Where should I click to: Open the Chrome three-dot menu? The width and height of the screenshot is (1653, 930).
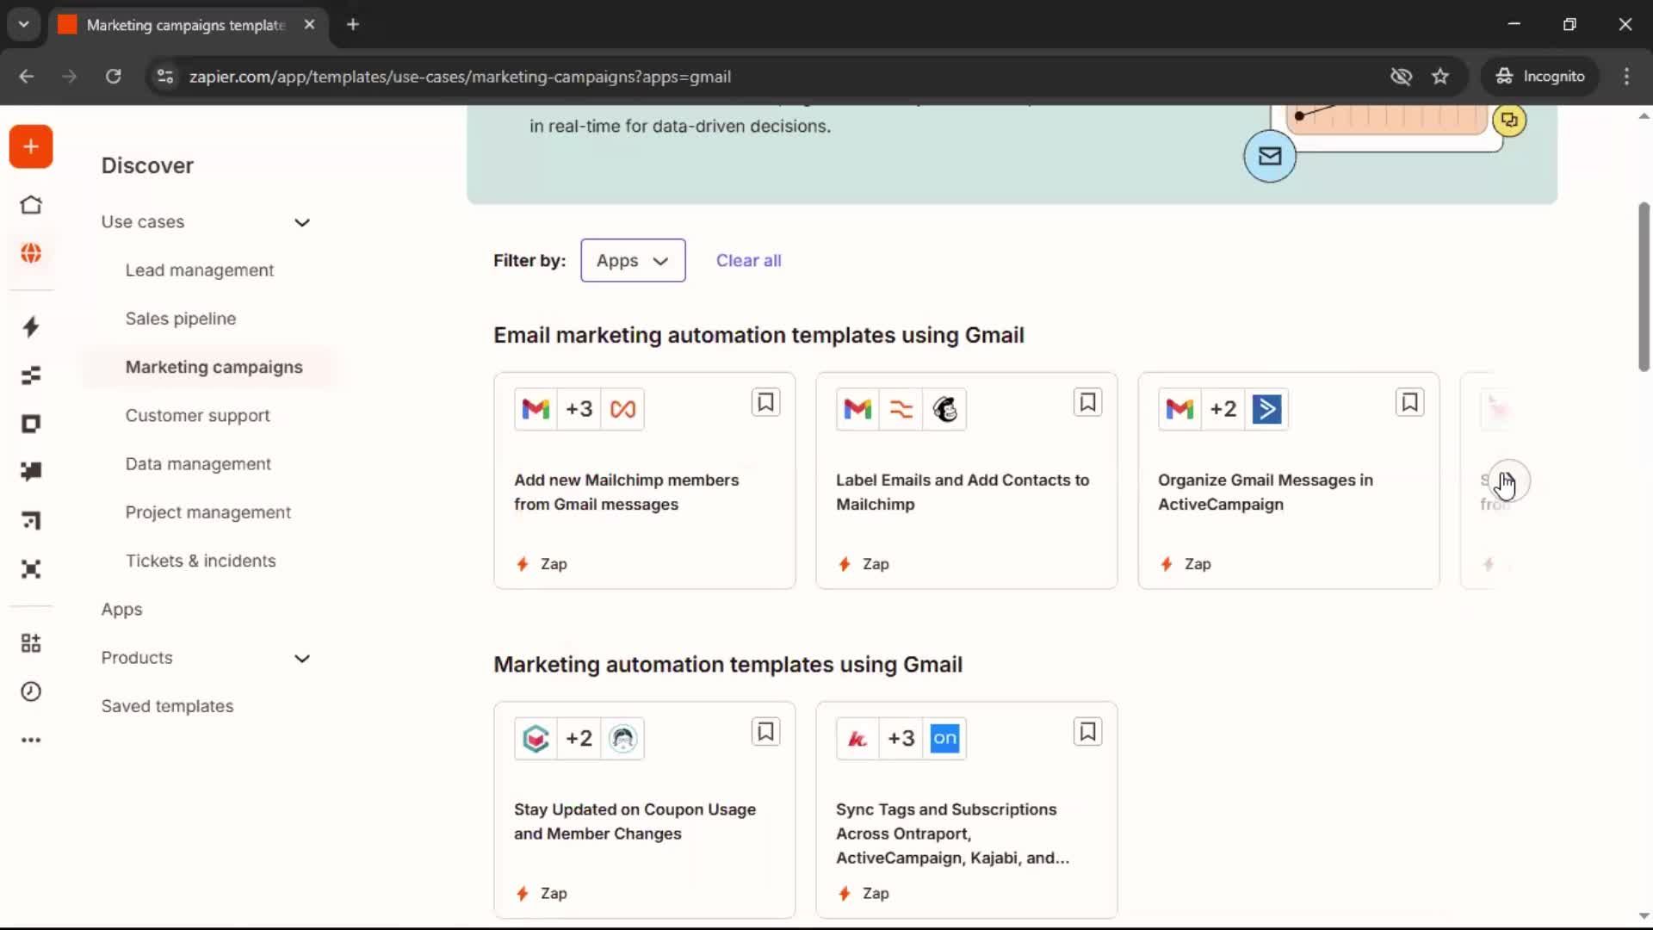pos(1626,77)
